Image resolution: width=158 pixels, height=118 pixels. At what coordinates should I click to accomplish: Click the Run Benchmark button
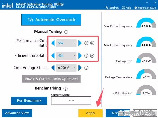(x=29, y=101)
